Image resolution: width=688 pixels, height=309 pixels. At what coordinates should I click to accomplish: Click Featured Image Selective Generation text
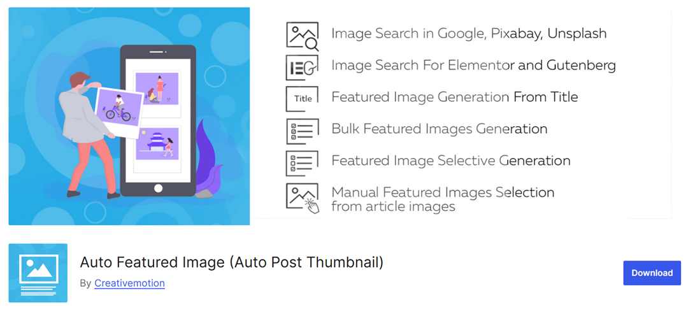pos(450,161)
